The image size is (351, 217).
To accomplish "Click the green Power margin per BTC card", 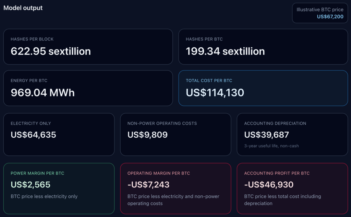I will (59, 188).
